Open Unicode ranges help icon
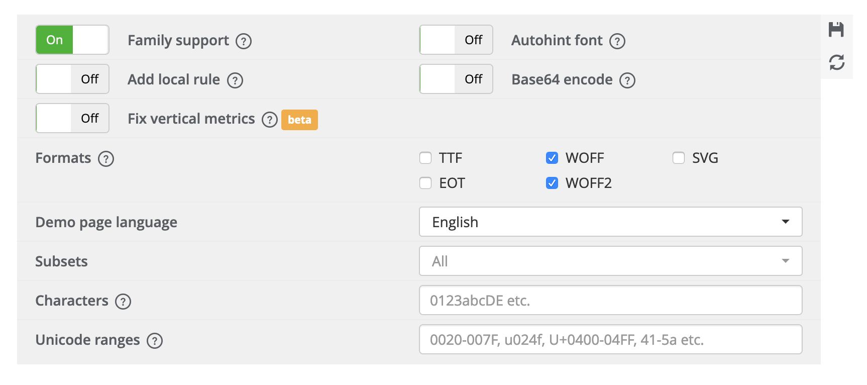 (155, 341)
